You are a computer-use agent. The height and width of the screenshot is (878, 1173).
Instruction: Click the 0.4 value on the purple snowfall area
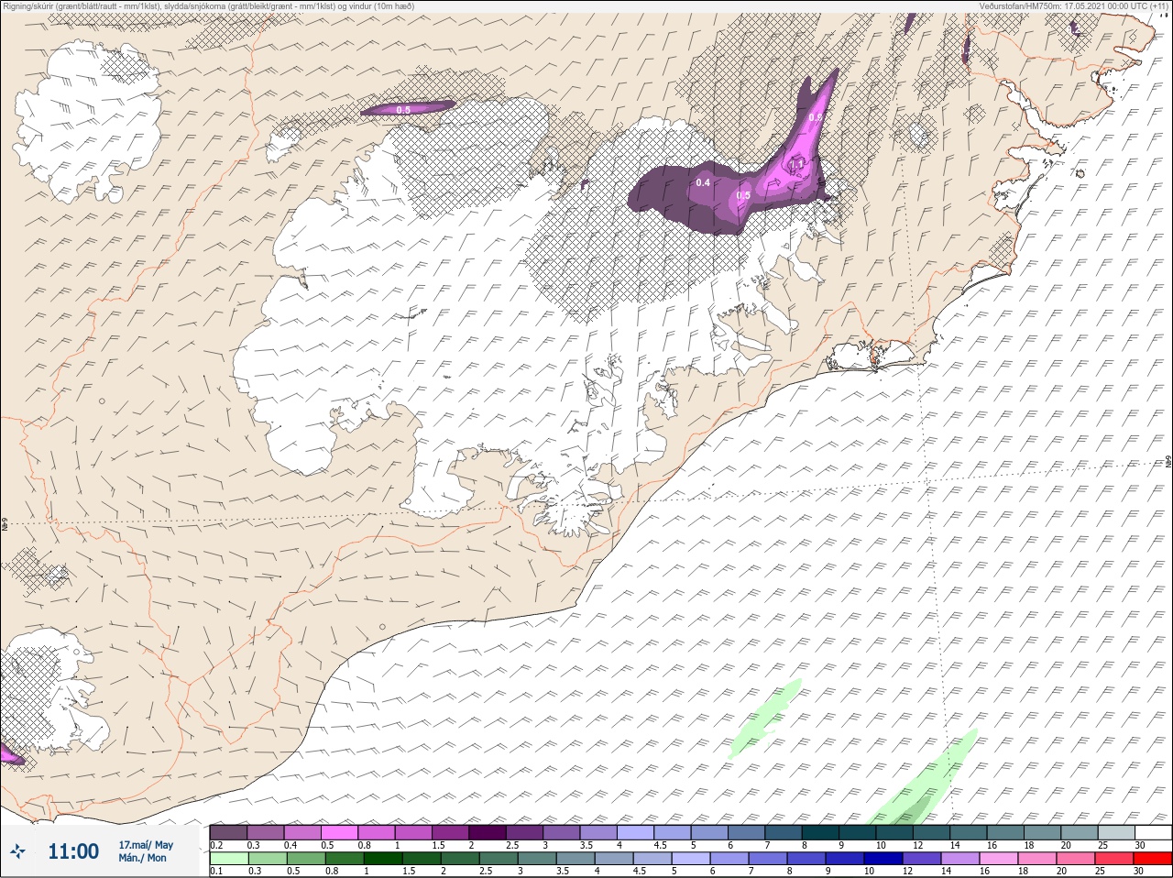click(x=703, y=183)
